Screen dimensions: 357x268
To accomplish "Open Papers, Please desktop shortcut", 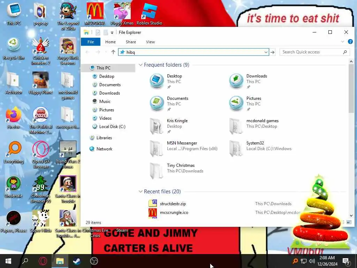I will click(x=14, y=221).
